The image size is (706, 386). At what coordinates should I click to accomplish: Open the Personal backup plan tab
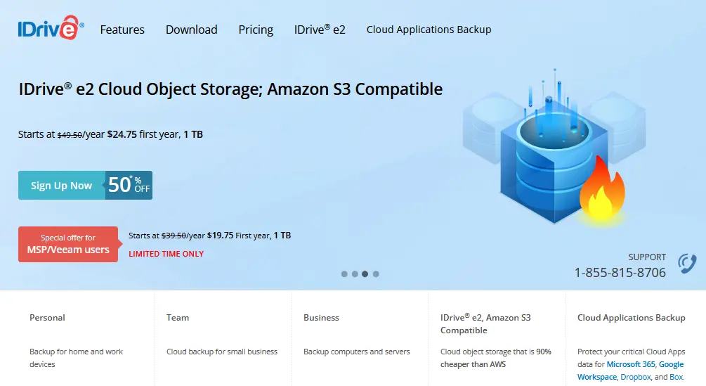[x=47, y=318]
